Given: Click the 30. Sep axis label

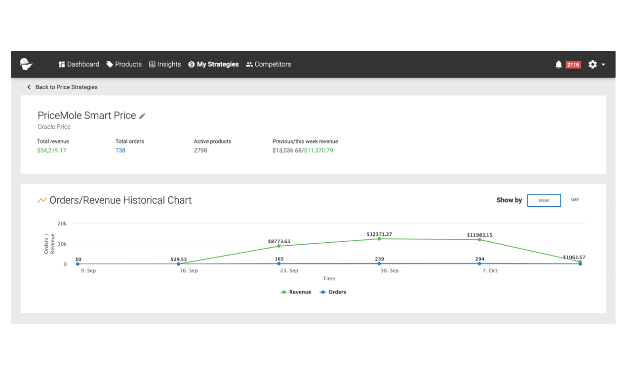Looking at the screenshot, I should click(390, 271).
